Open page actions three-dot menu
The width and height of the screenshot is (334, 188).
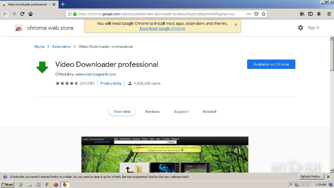click(x=249, y=14)
